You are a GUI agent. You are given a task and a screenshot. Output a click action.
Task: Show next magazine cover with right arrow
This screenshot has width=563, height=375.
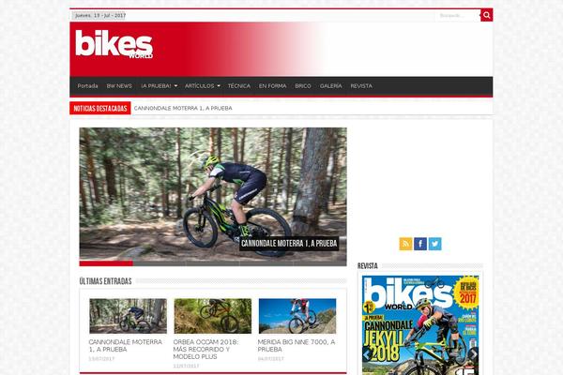(x=474, y=354)
